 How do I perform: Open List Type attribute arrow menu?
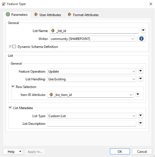click(141, 115)
